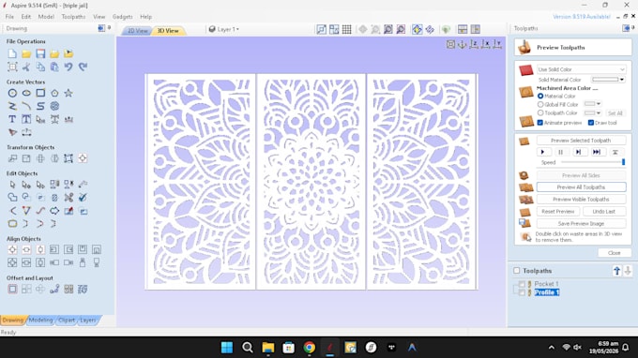Open Global Fill Color swatch dropdown
Screen dimensions: 638x358
(x=592, y=104)
